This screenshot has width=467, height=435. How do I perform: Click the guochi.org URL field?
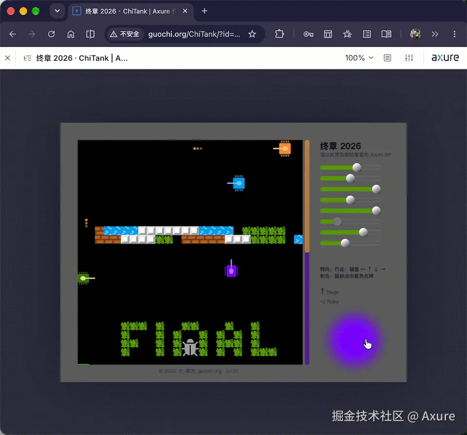point(194,34)
